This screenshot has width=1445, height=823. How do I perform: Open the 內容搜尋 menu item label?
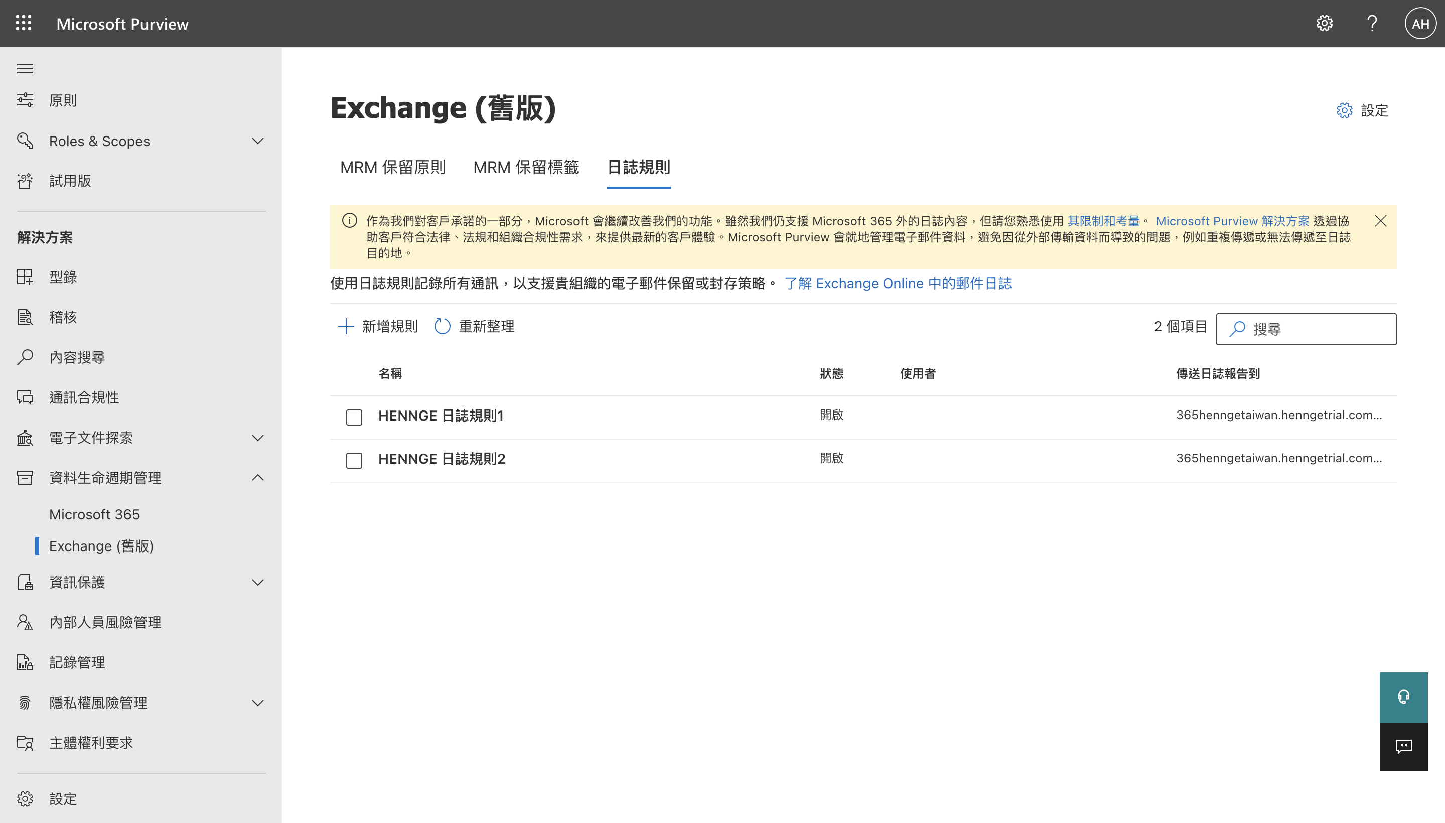pyautogui.click(x=77, y=357)
